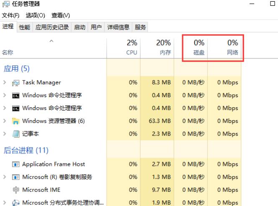Viewport: 278px width, 206px height.
Task: Minimize the 任务管理器 window
Action: coord(252,4)
